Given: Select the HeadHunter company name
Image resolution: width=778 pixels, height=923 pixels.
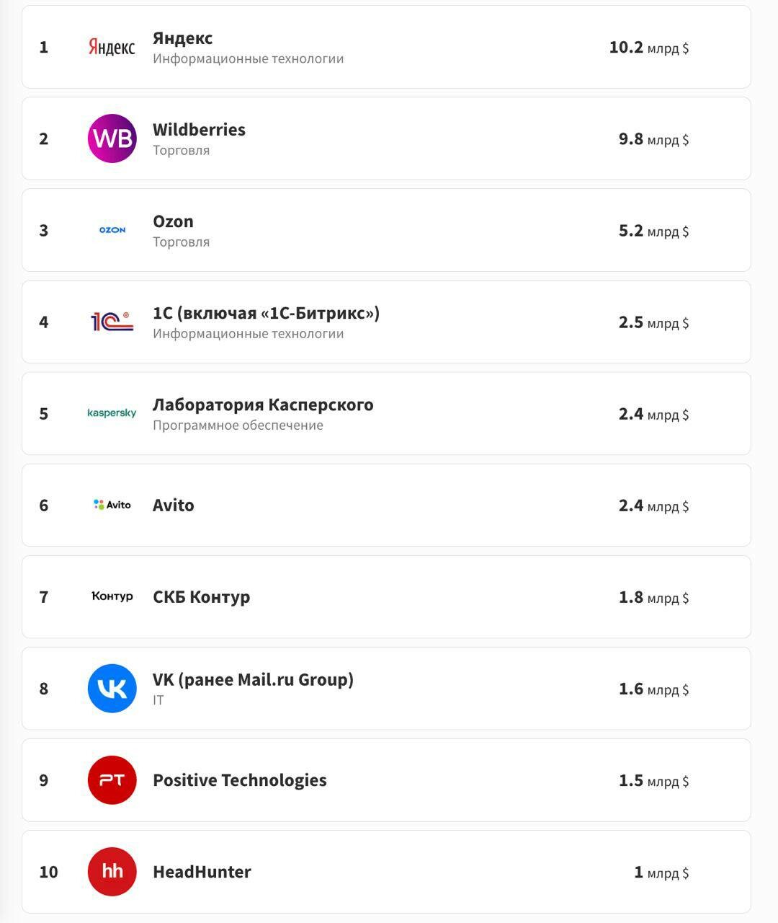Looking at the screenshot, I should click(202, 872).
